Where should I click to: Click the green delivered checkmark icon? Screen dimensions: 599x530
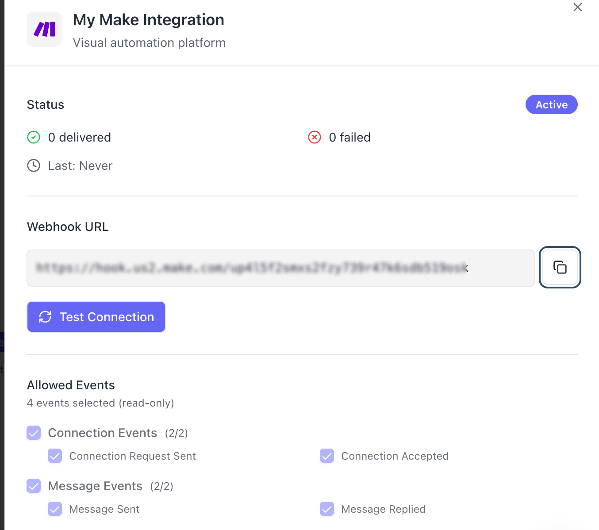tap(34, 138)
